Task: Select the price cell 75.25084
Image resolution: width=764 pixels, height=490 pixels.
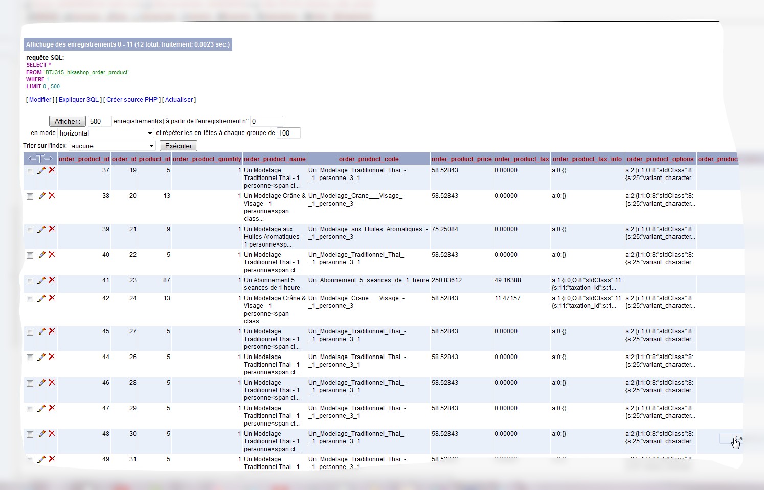Action: [x=445, y=229]
